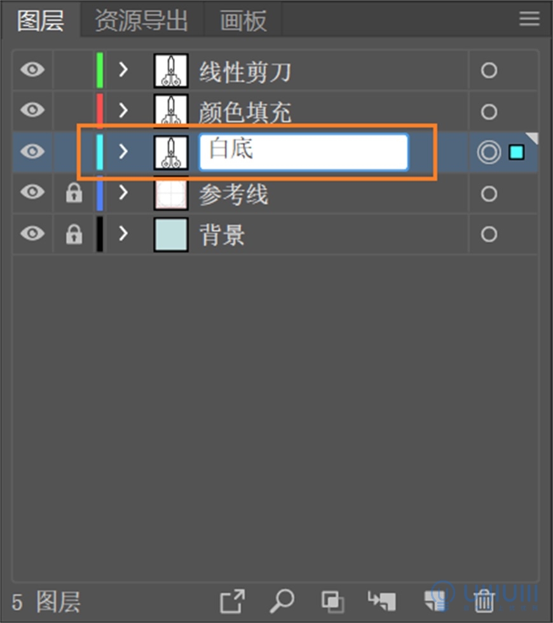Click the 白底 layer name field
The width and height of the screenshot is (553, 623).
(303, 152)
